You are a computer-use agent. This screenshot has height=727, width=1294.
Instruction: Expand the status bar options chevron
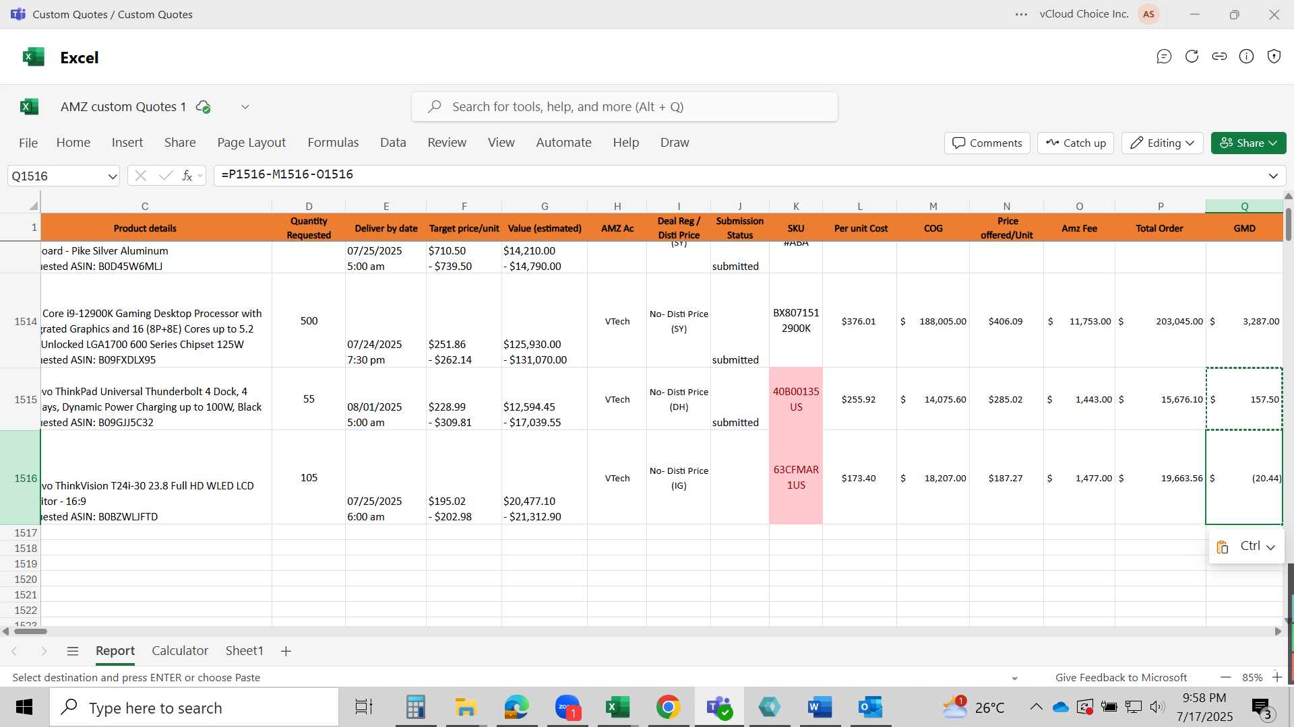click(1014, 678)
